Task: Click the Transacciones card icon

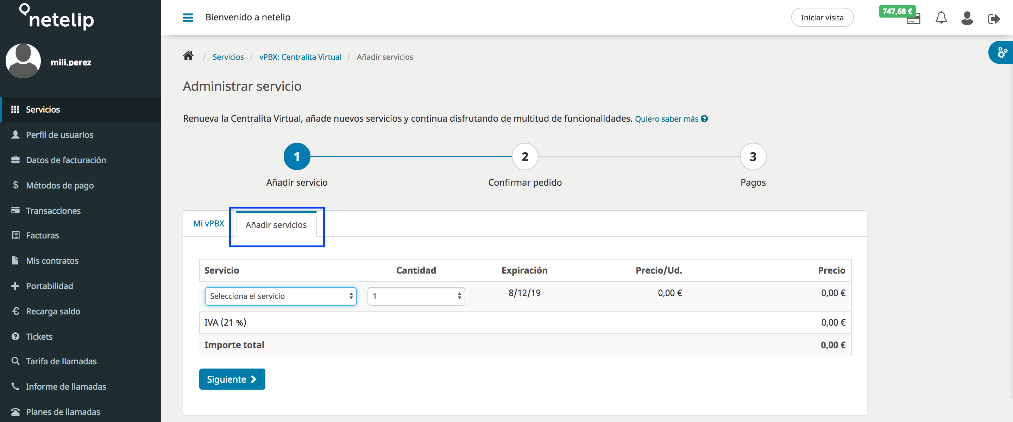Action: pos(15,210)
